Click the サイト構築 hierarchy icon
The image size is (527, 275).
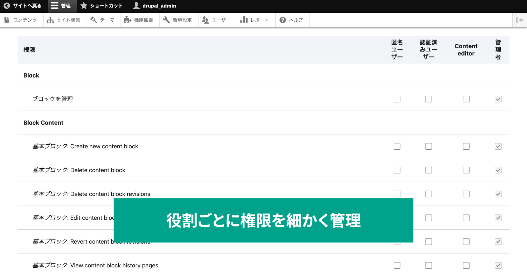coord(50,20)
